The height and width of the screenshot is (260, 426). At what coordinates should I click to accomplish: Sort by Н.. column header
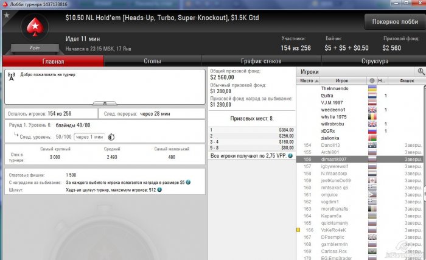383,80
